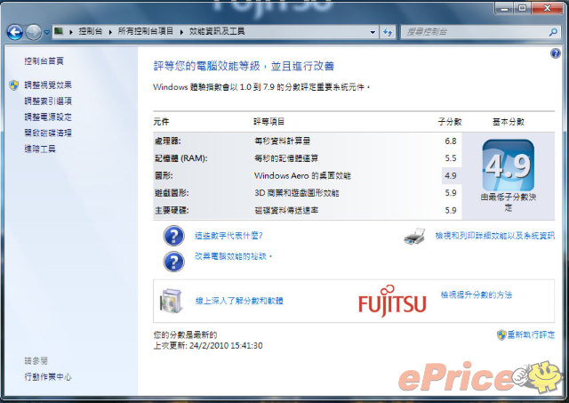Viewport: 569px width, 403px height.
Task: Click the 子分數 column header
Action: (x=450, y=122)
